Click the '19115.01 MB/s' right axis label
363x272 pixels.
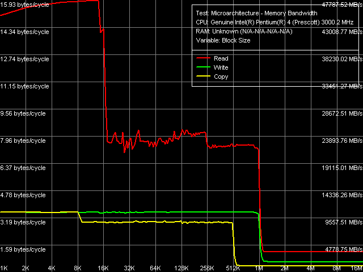(x=342, y=168)
